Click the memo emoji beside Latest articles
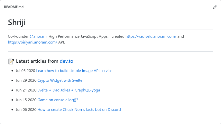This screenshot has height=124, width=221. (x=11, y=61)
